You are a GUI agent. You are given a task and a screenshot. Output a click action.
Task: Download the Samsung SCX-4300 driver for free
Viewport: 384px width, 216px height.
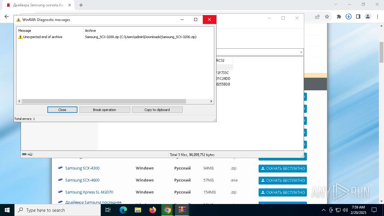283,168
